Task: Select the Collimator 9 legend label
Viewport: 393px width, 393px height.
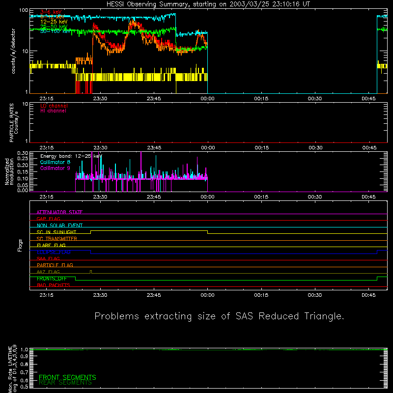Action: [55, 168]
